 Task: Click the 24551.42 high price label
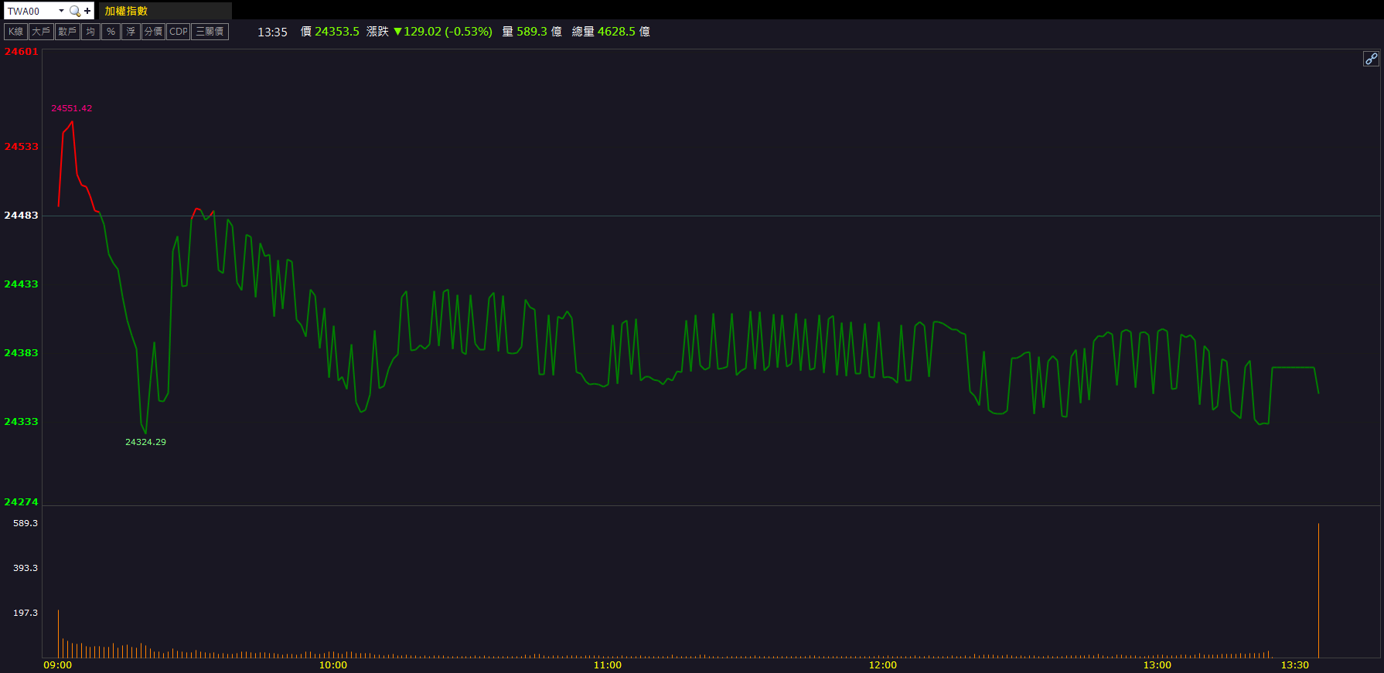coord(71,108)
